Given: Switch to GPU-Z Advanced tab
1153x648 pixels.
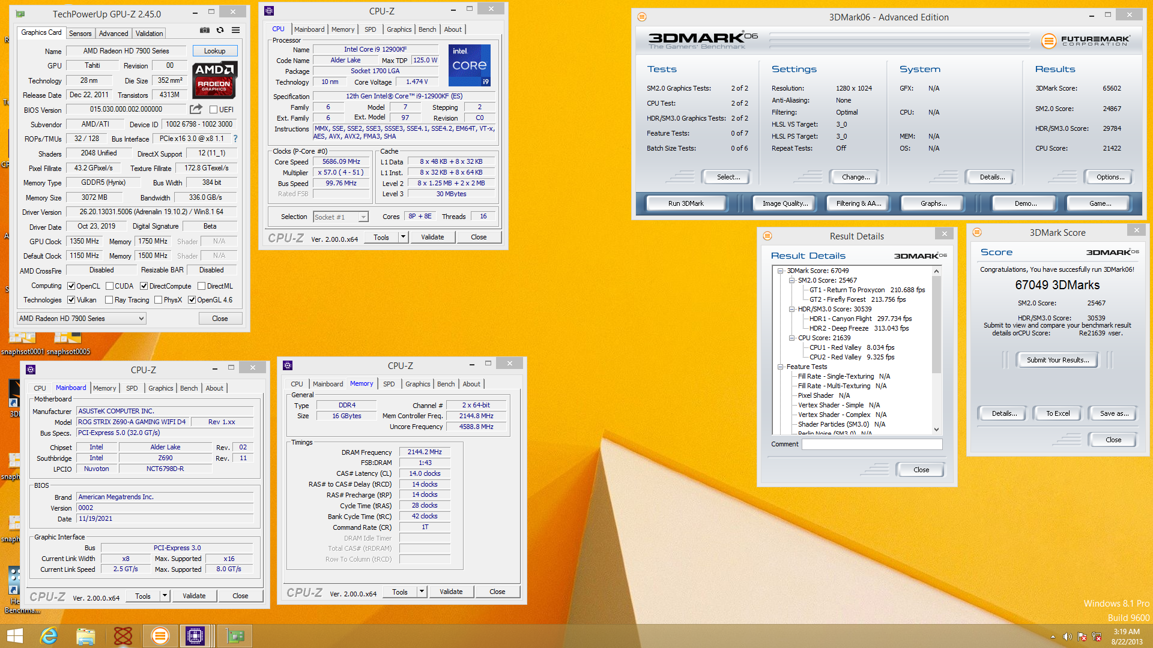Looking at the screenshot, I should 113,34.
